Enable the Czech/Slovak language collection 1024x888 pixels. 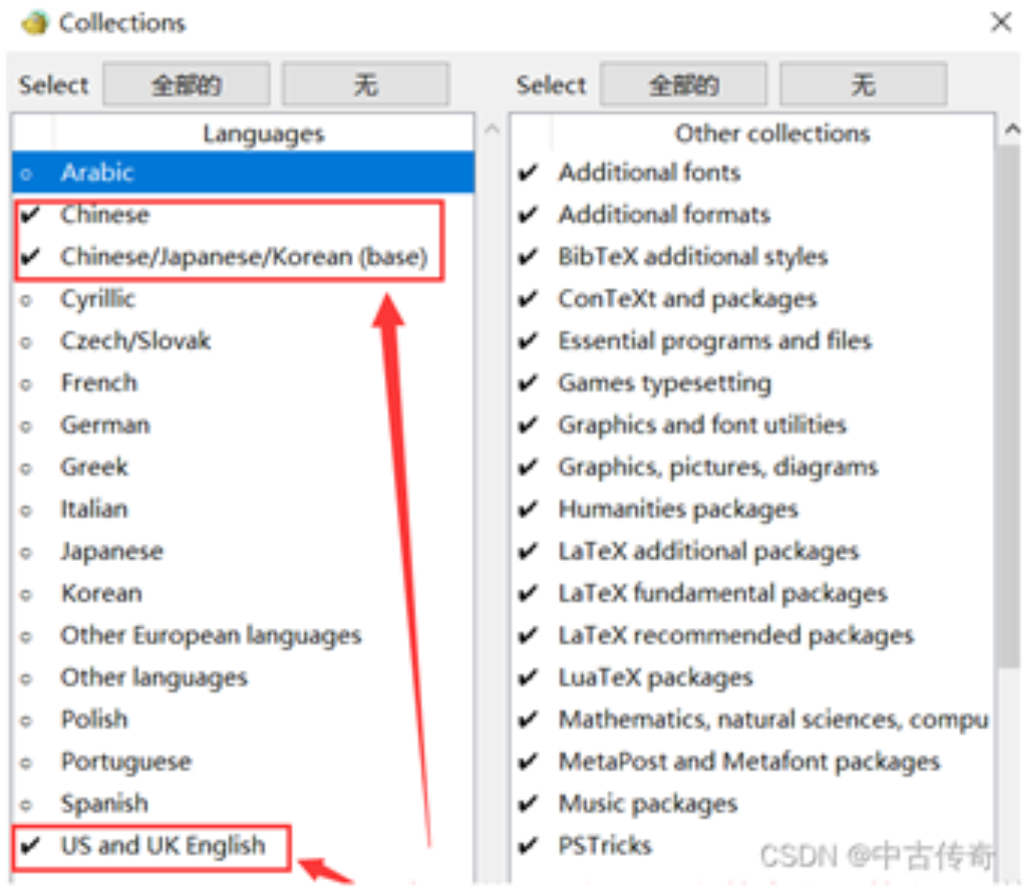(x=243, y=341)
